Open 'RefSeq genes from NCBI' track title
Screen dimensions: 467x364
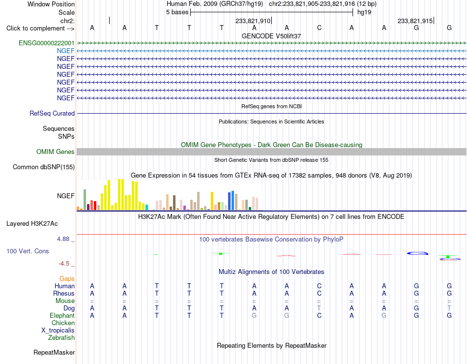[x=272, y=106]
